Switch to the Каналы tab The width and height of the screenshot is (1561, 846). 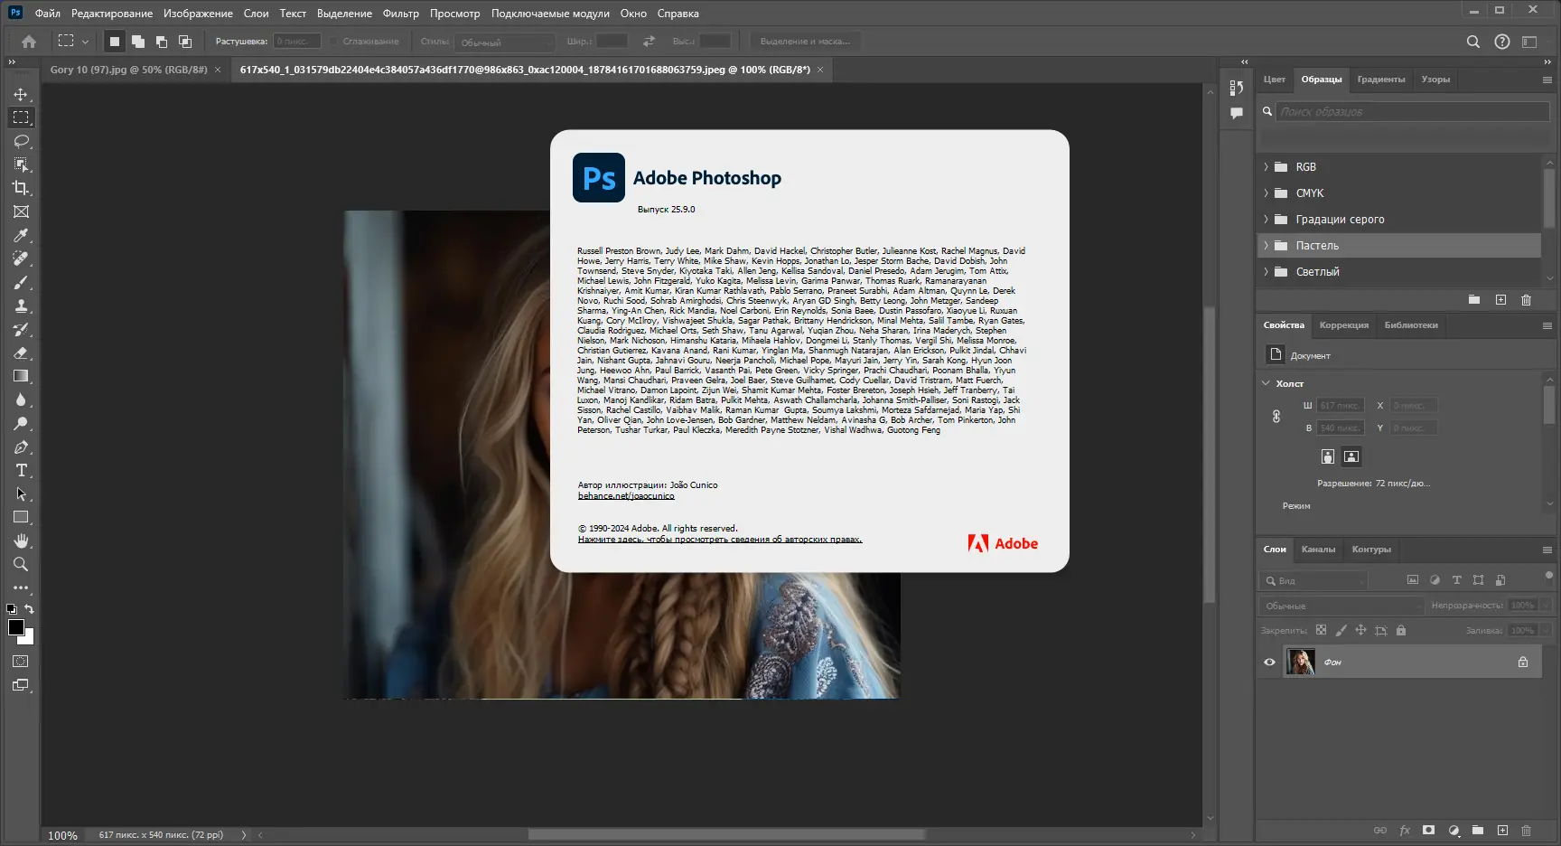[x=1318, y=550]
